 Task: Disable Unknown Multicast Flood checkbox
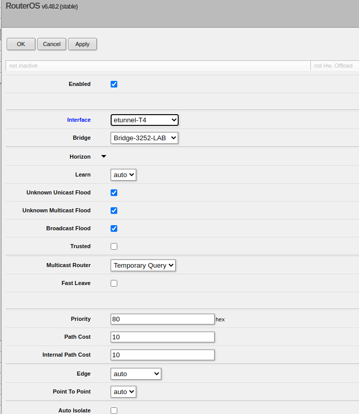pyautogui.click(x=114, y=210)
